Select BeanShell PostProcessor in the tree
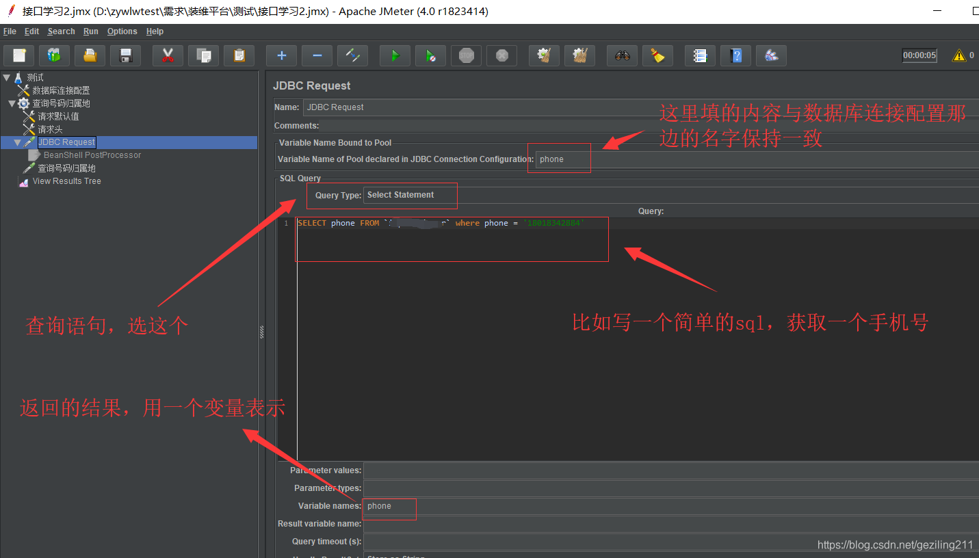 point(92,155)
